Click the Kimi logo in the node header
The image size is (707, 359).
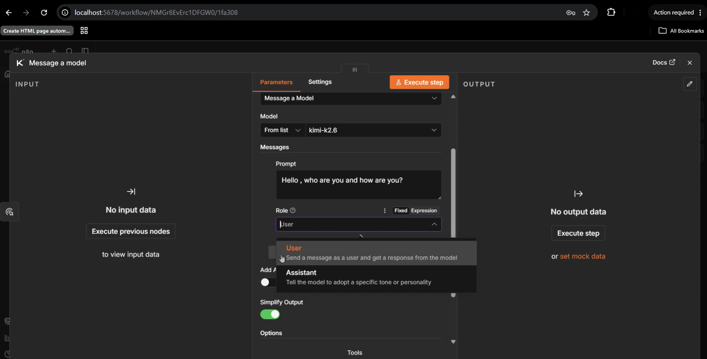click(20, 63)
